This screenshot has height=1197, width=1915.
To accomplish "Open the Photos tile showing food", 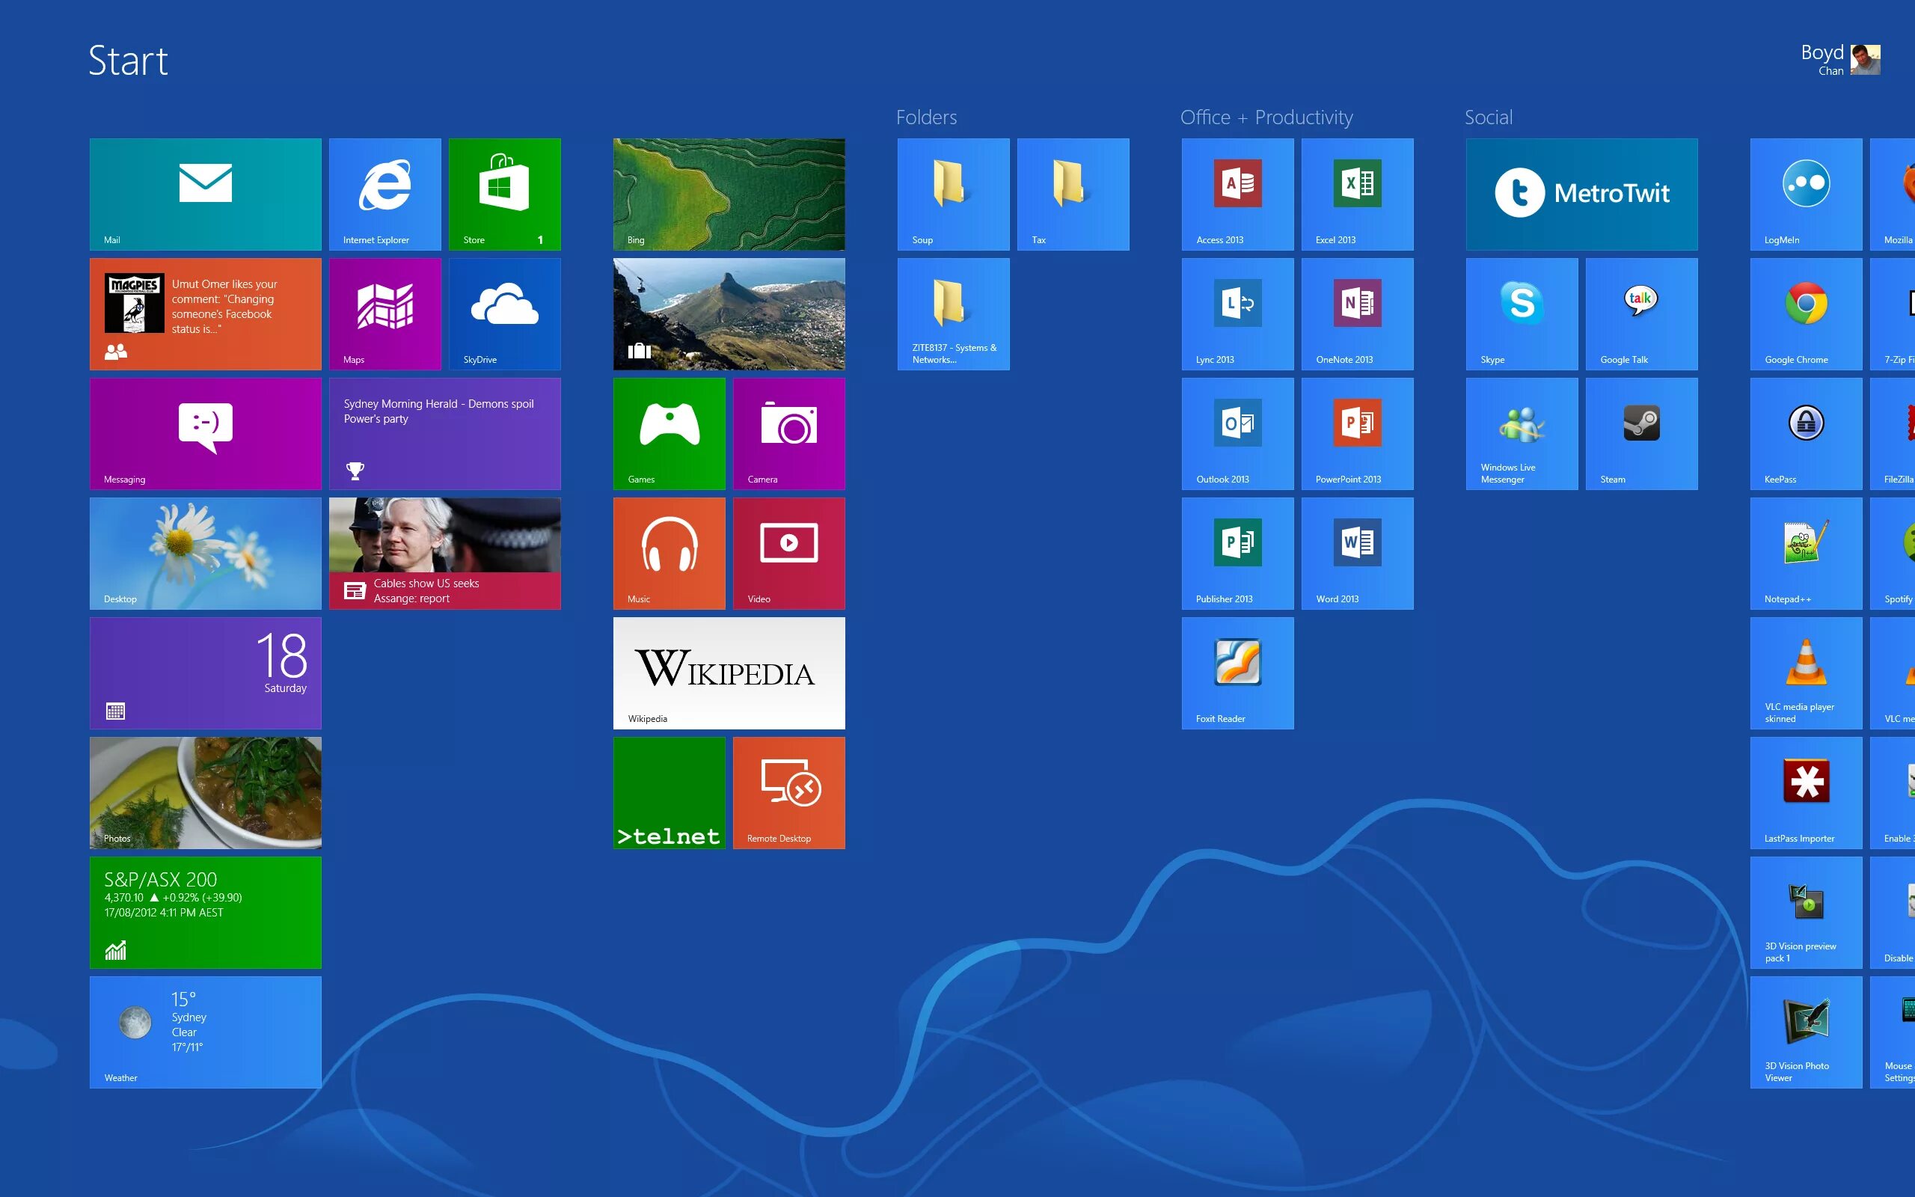I will pyautogui.click(x=205, y=792).
